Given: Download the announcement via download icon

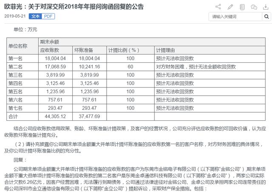Looking at the screenshot, I should point(266,7).
